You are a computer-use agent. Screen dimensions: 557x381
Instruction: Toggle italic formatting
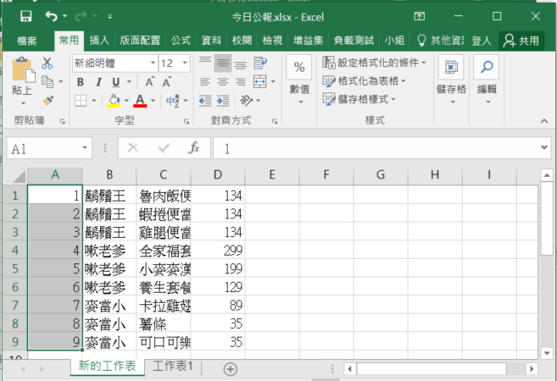(98, 82)
